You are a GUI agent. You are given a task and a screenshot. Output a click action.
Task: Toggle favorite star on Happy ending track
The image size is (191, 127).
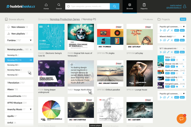[x=177, y=80]
